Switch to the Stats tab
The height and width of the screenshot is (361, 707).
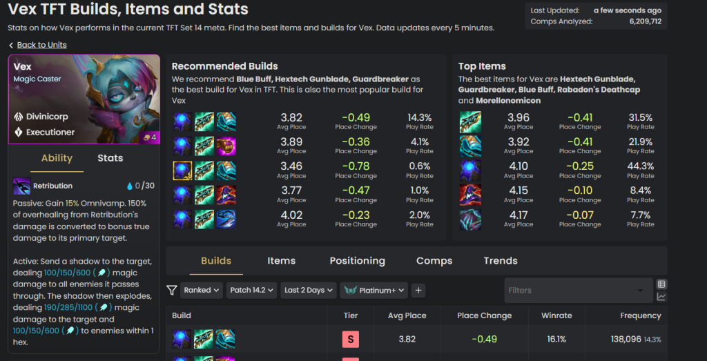pos(110,158)
